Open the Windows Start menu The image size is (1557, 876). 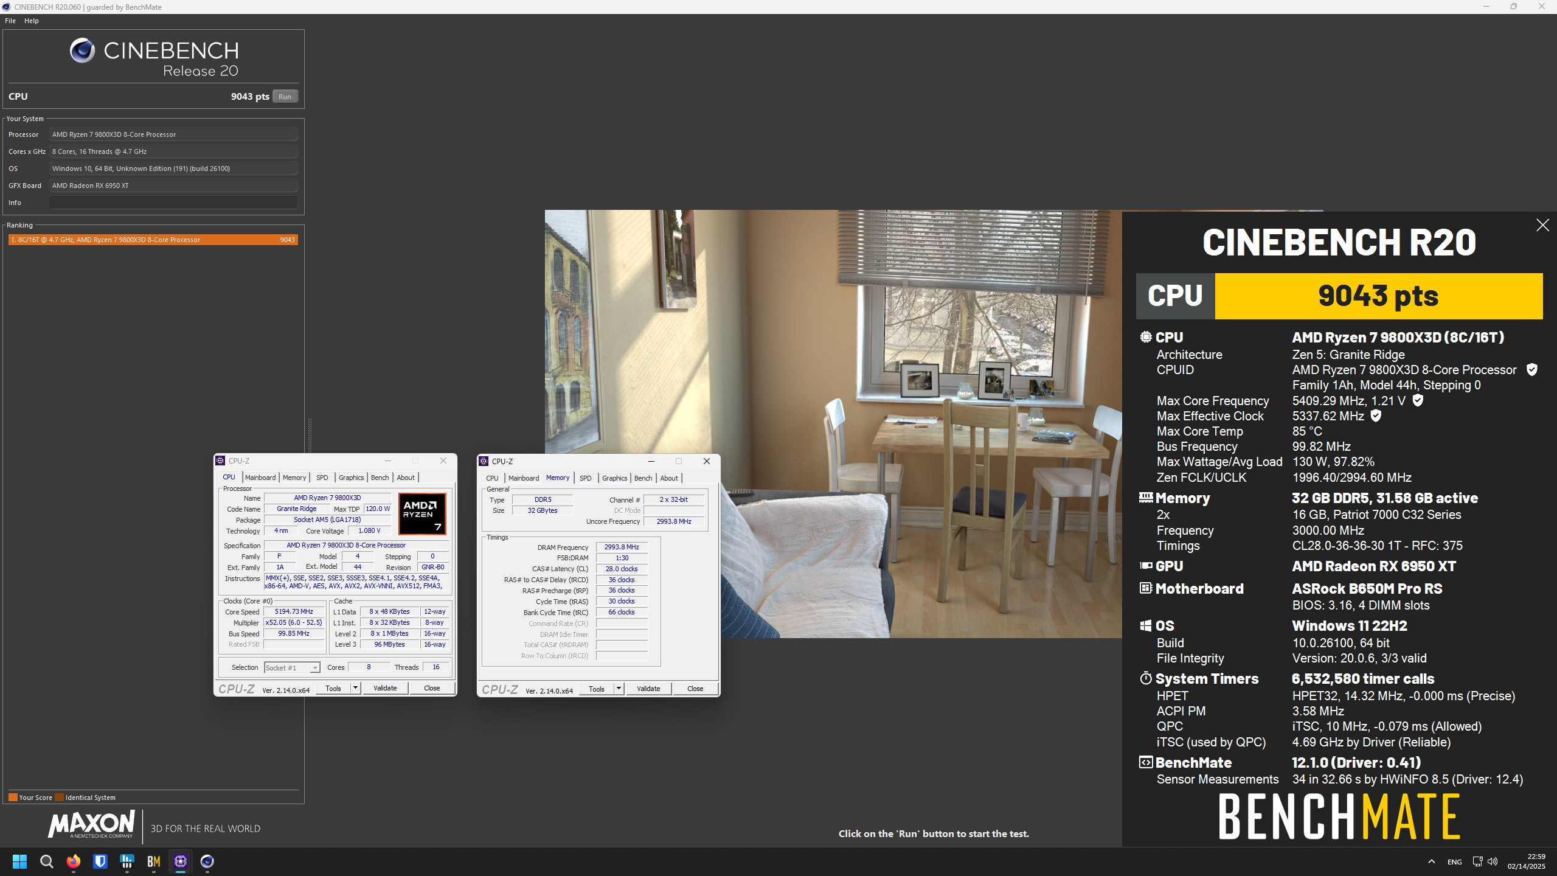(19, 861)
